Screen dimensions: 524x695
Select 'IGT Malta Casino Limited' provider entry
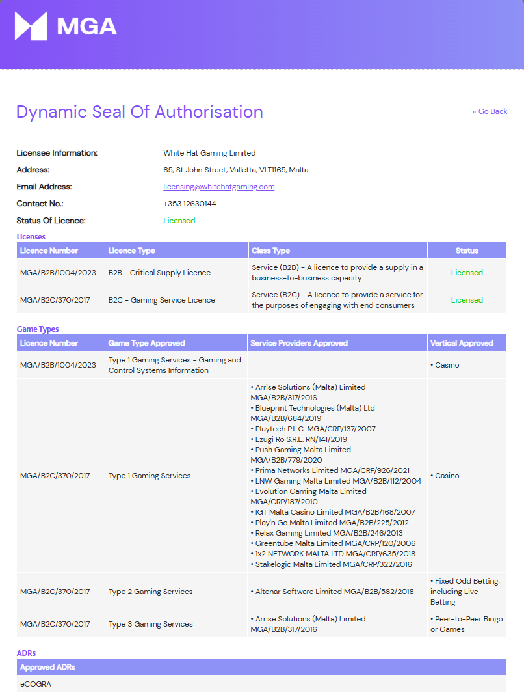[x=333, y=512]
